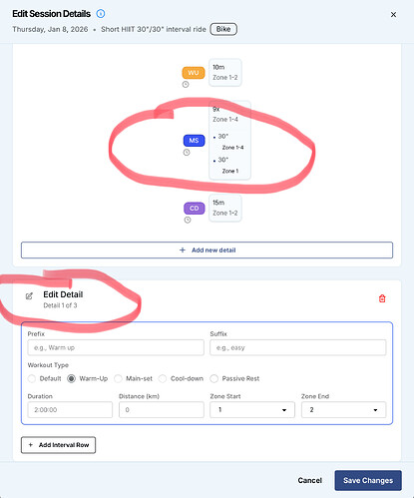Select the purple CD cool-down badge
The width and height of the screenshot is (414, 498).
(195, 209)
